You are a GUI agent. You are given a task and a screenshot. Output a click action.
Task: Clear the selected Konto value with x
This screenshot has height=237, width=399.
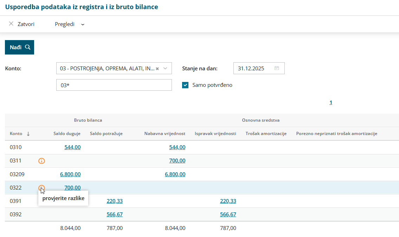point(157,69)
